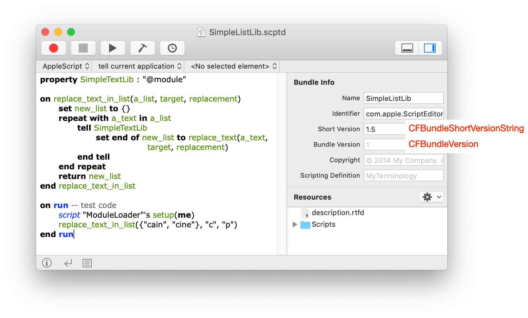
Task: Open the tell current application popup
Action: coord(139,66)
